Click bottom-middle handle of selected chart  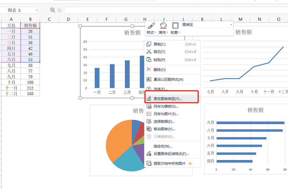click(x=132, y=98)
